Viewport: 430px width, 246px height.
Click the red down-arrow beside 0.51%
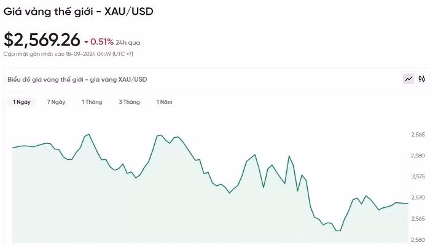[x=87, y=42]
